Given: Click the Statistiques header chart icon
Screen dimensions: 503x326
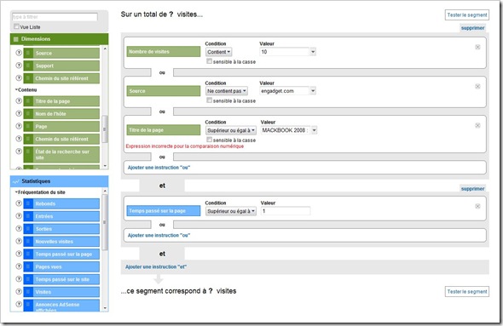Looking at the screenshot, I should click(x=15, y=181).
